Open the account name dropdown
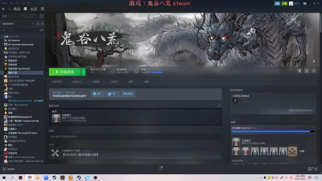Viewport: 322px width, 181px height. click(297, 4)
